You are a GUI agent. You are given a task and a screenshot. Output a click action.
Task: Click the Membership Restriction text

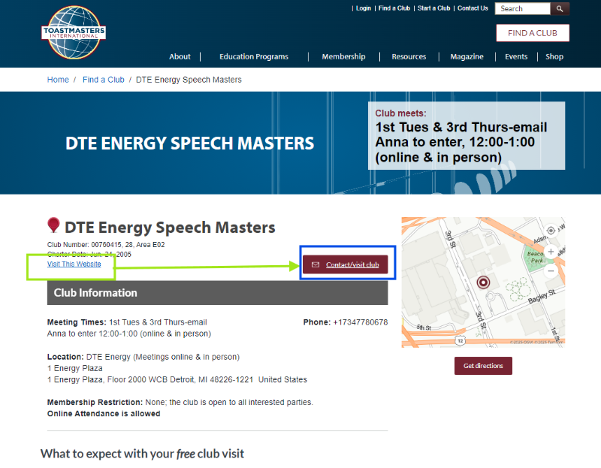click(x=180, y=402)
